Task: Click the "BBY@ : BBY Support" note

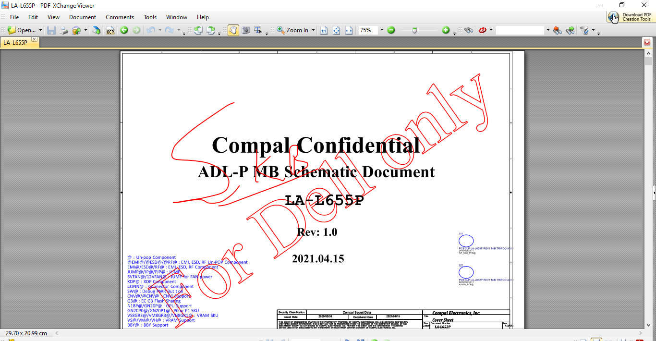Action: click(148, 325)
